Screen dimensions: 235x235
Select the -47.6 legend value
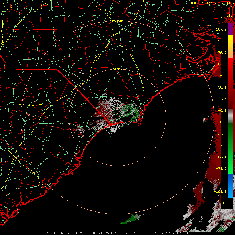click(221, 145)
